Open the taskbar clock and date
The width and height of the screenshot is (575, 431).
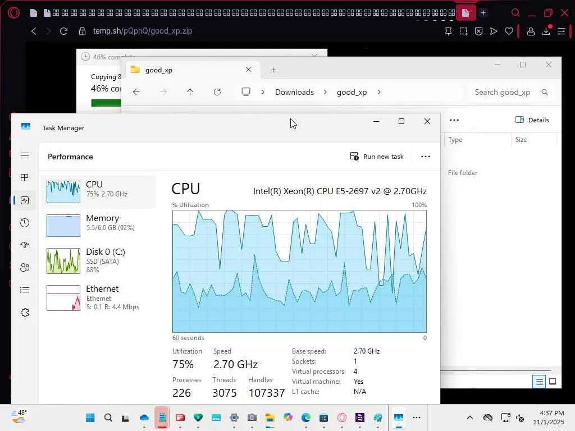click(x=549, y=418)
